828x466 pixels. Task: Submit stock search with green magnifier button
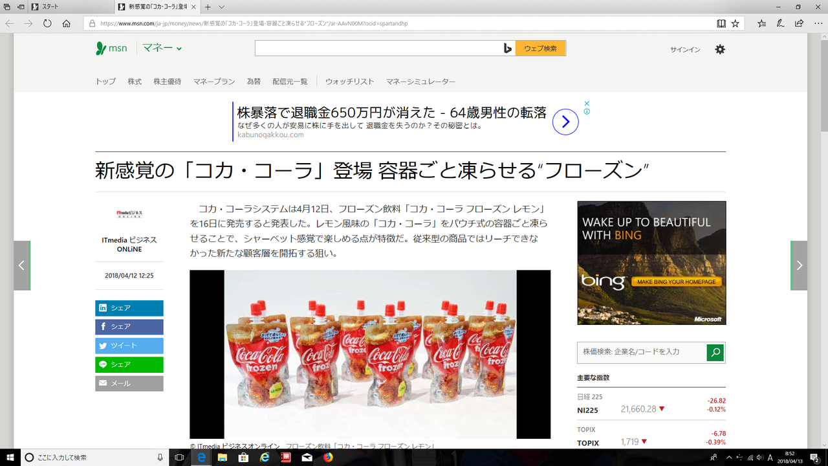coord(715,352)
